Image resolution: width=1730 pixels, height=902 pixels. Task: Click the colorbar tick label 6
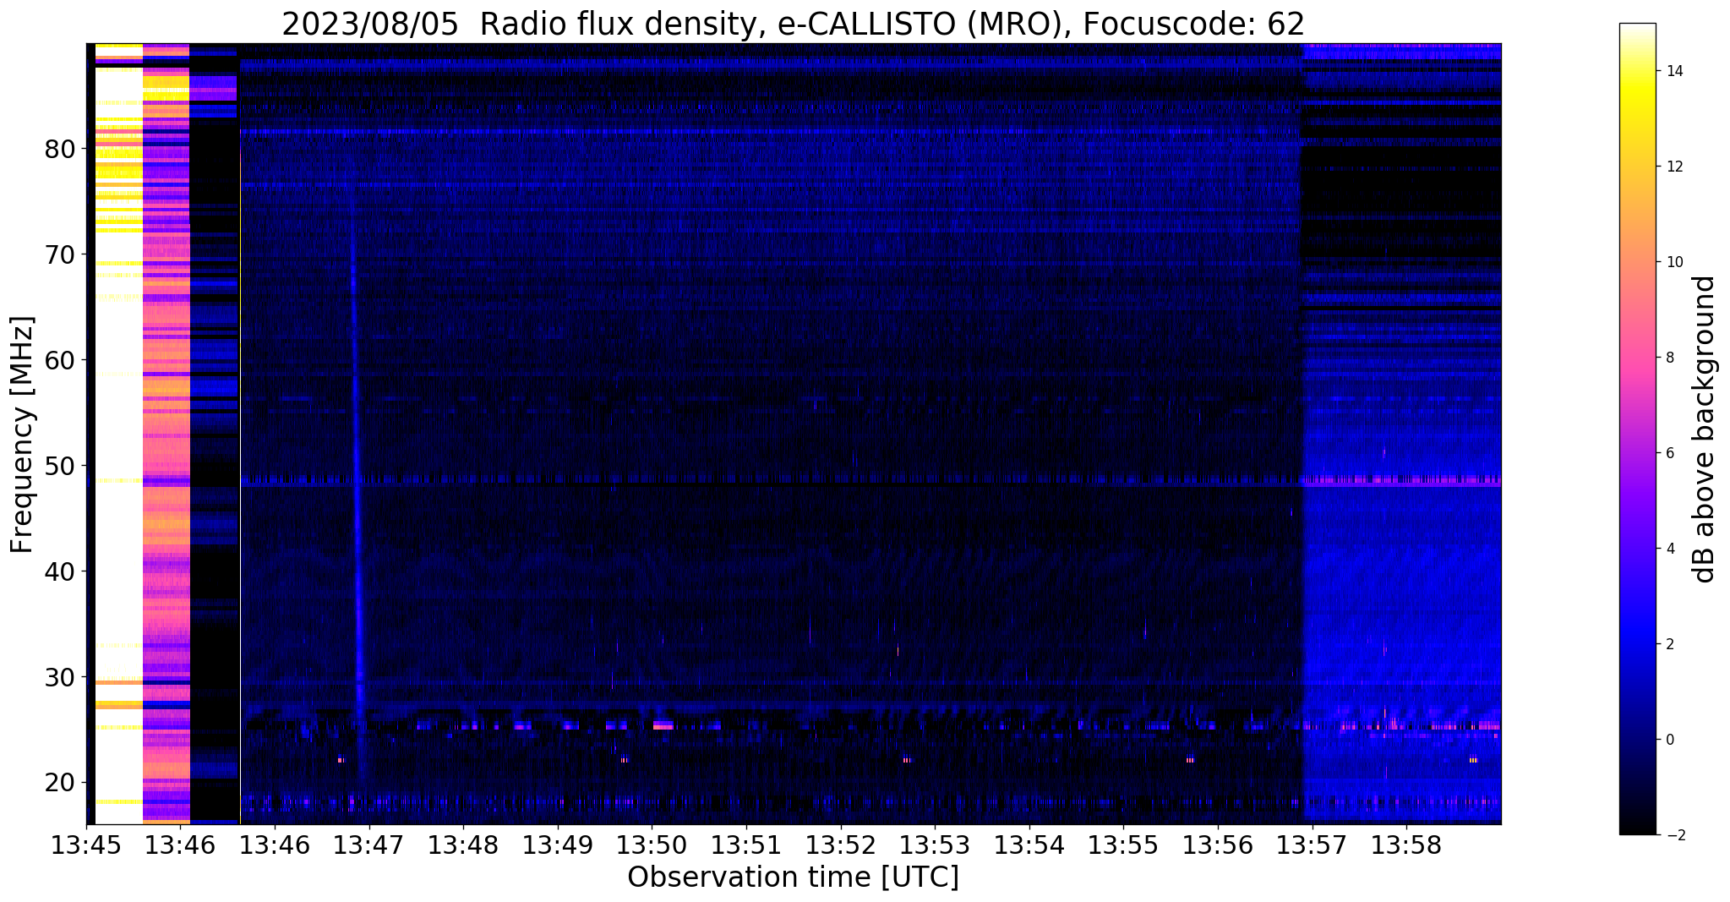[1670, 453]
